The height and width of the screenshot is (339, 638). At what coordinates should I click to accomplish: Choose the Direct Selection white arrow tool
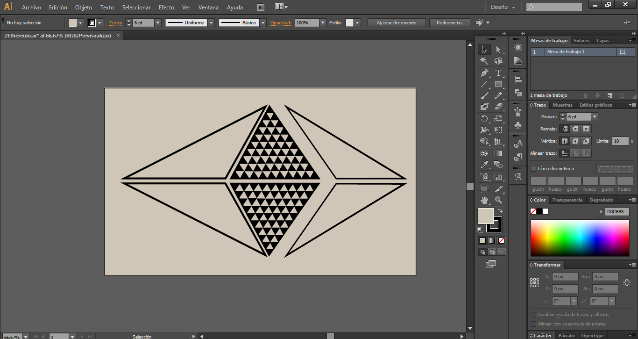click(x=498, y=49)
